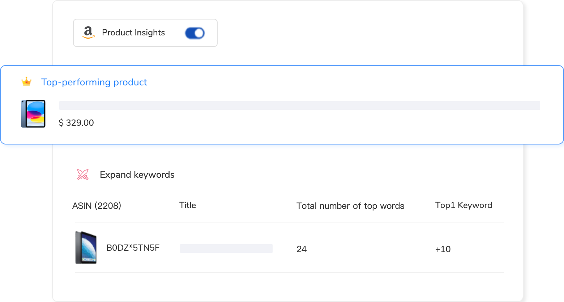Toggle the Product Insights switch off
The width and height of the screenshot is (564, 302).
[x=195, y=33]
